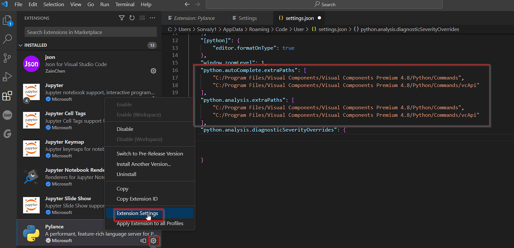Viewport: 514px width, 248px height.
Task: Click the Pylance manage gear icon
Action: 153,241
